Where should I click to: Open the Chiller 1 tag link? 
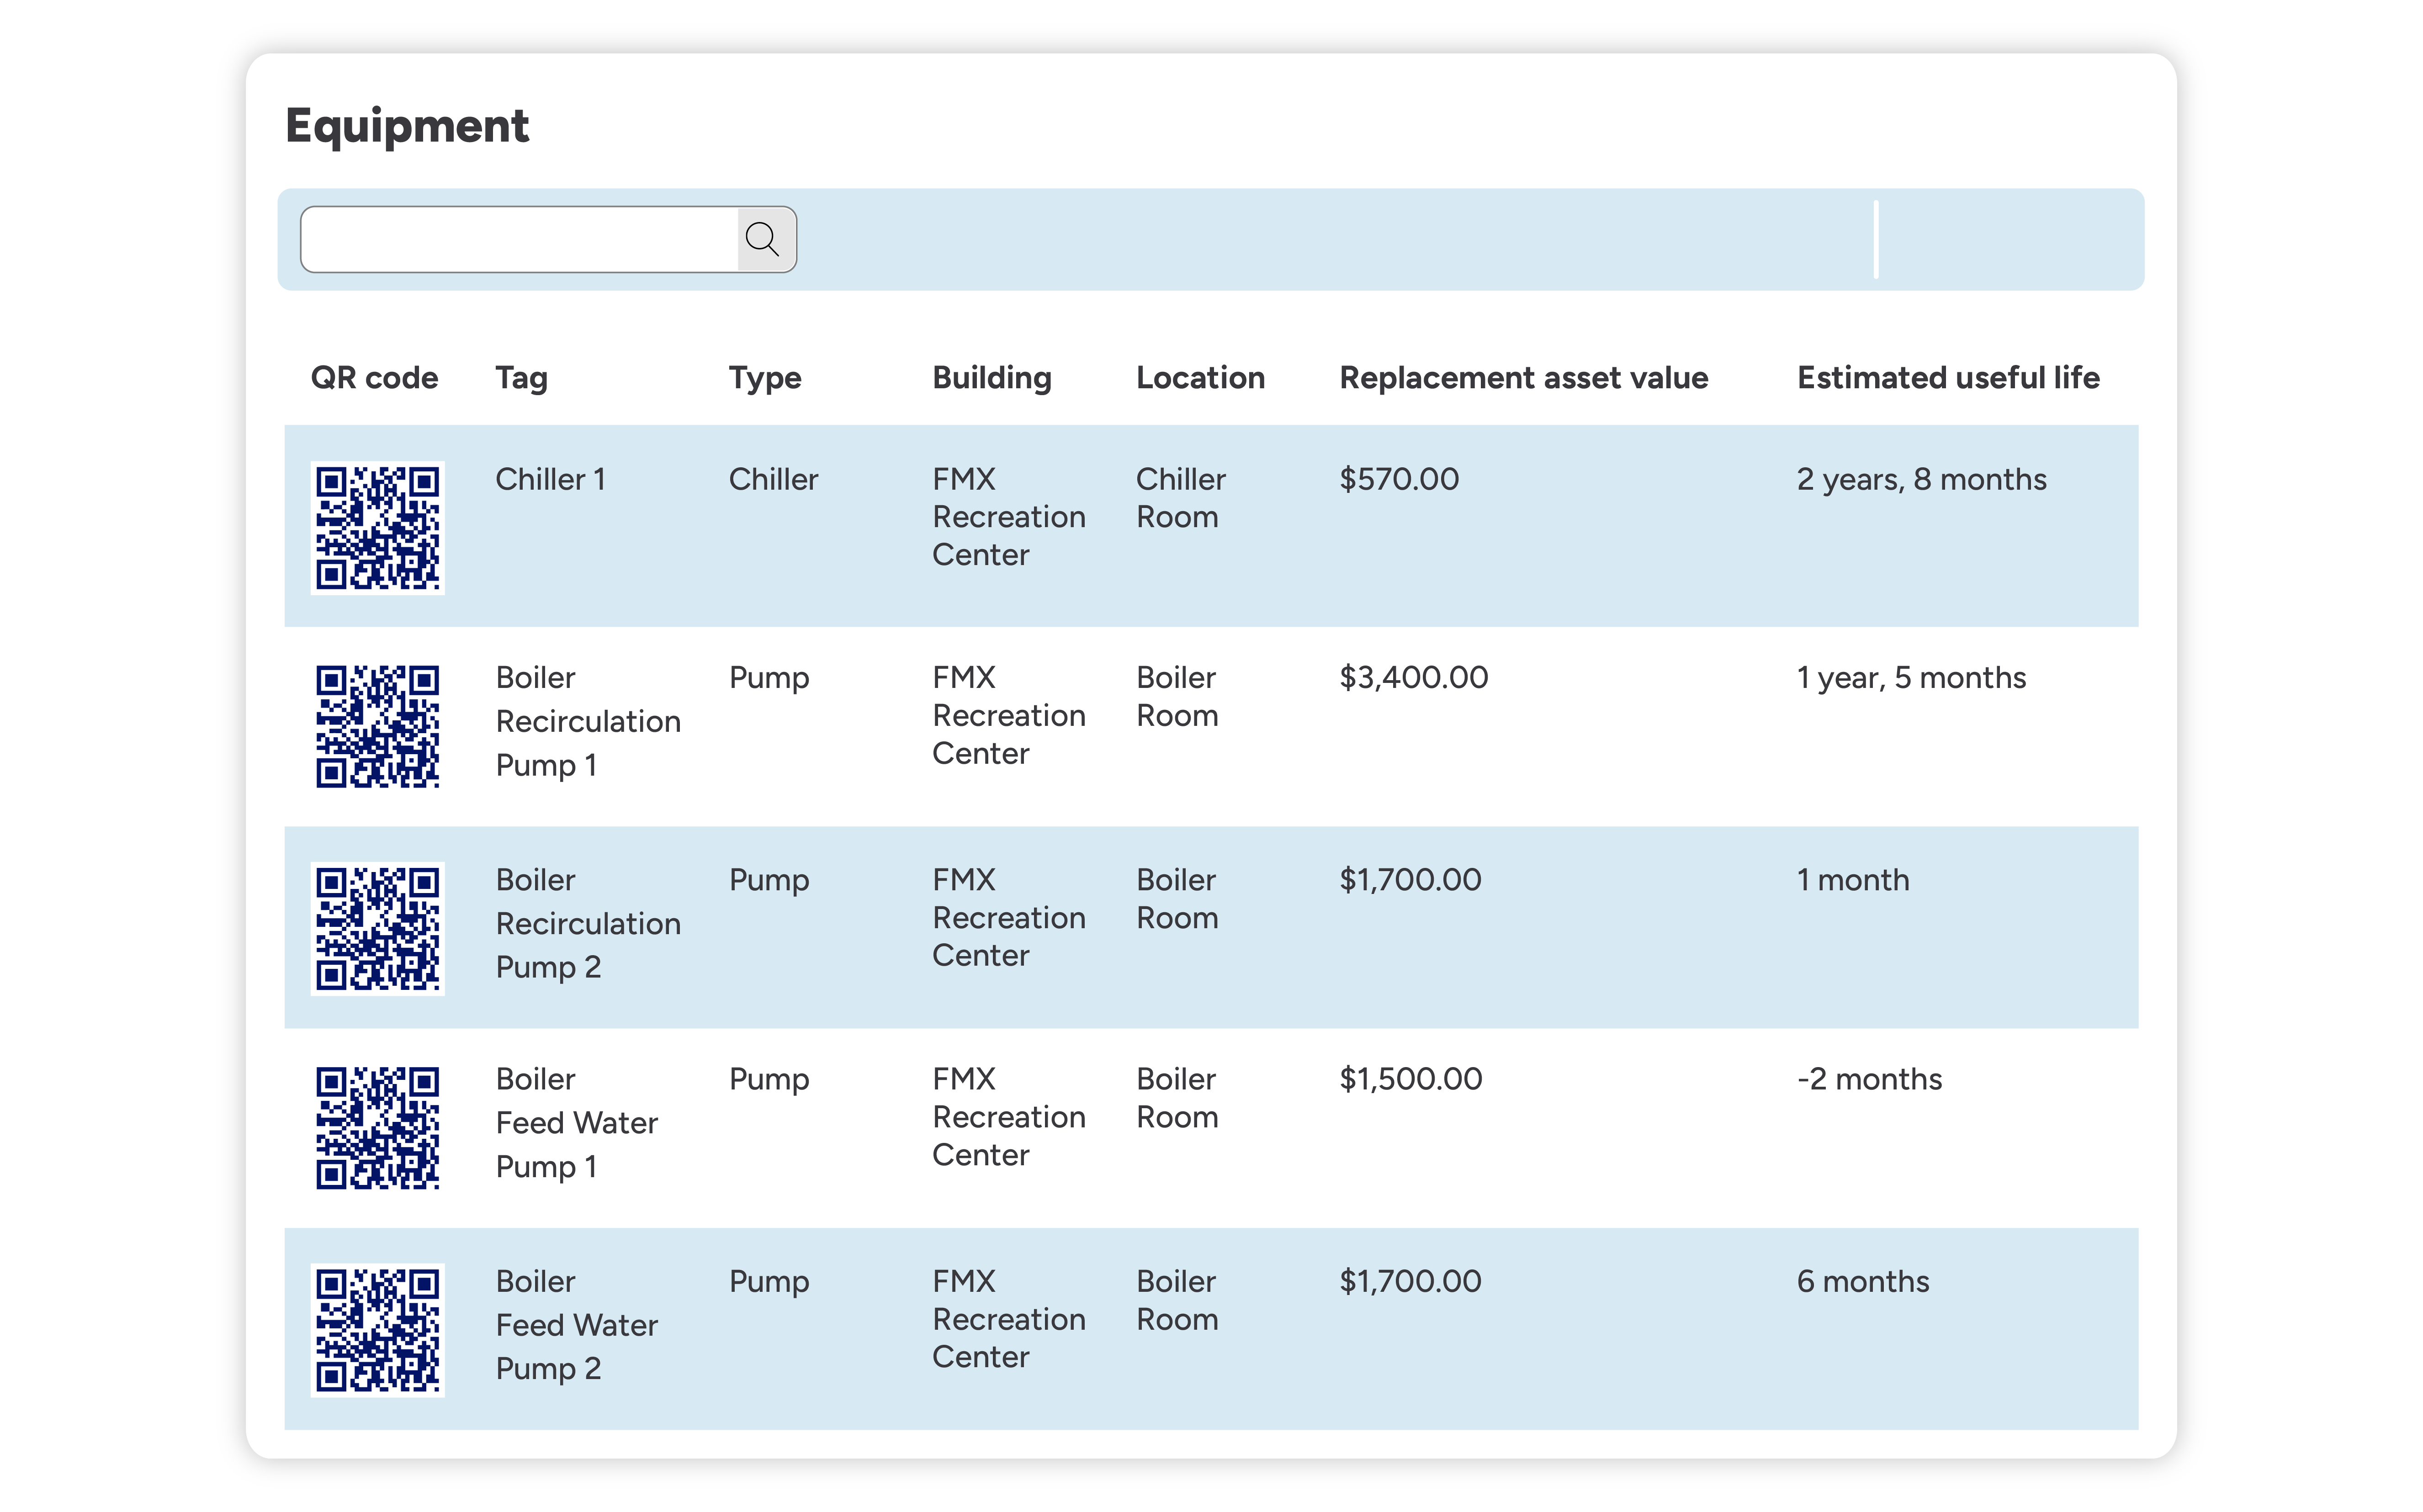coord(550,479)
